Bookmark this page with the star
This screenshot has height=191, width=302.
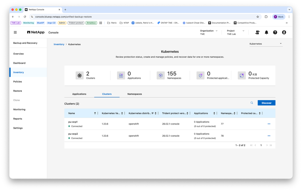[258, 17]
